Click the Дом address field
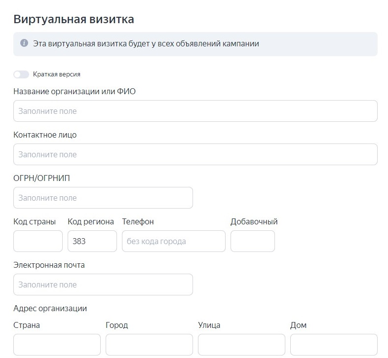 pos(334,345)
